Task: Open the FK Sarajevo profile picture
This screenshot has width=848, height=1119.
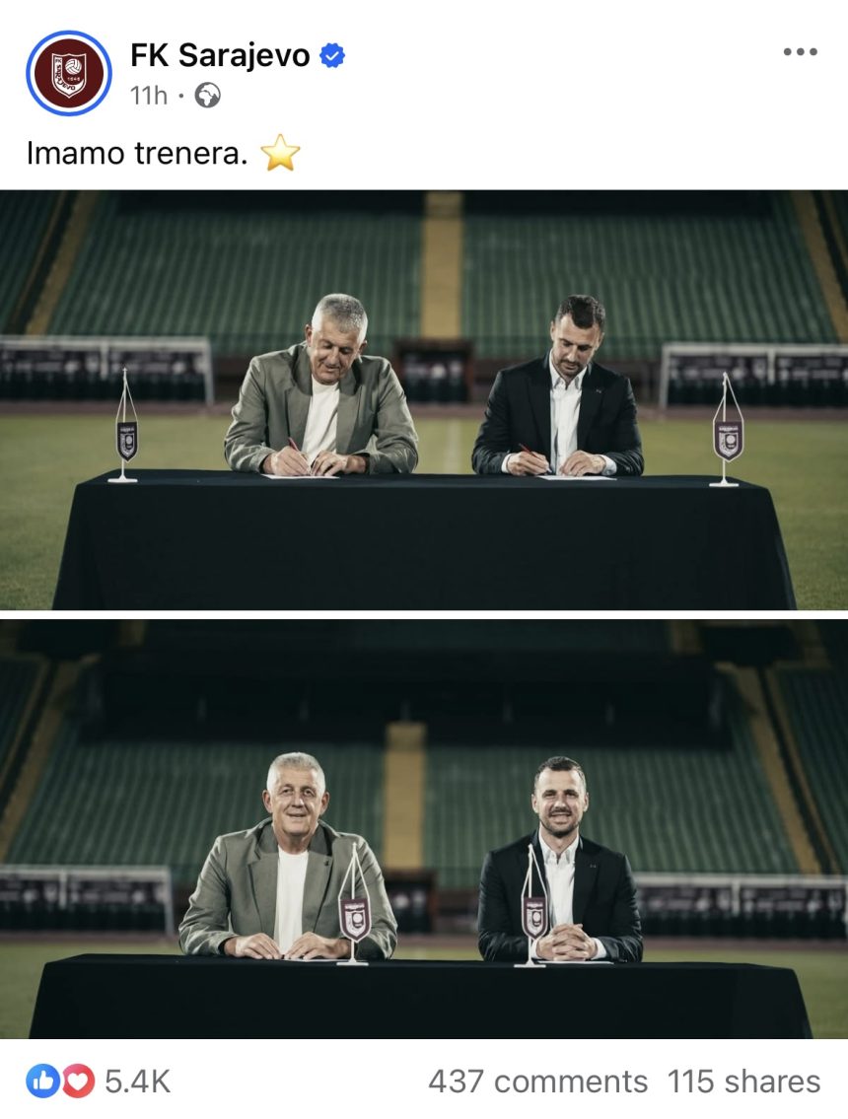Action: tap(69, 73)
